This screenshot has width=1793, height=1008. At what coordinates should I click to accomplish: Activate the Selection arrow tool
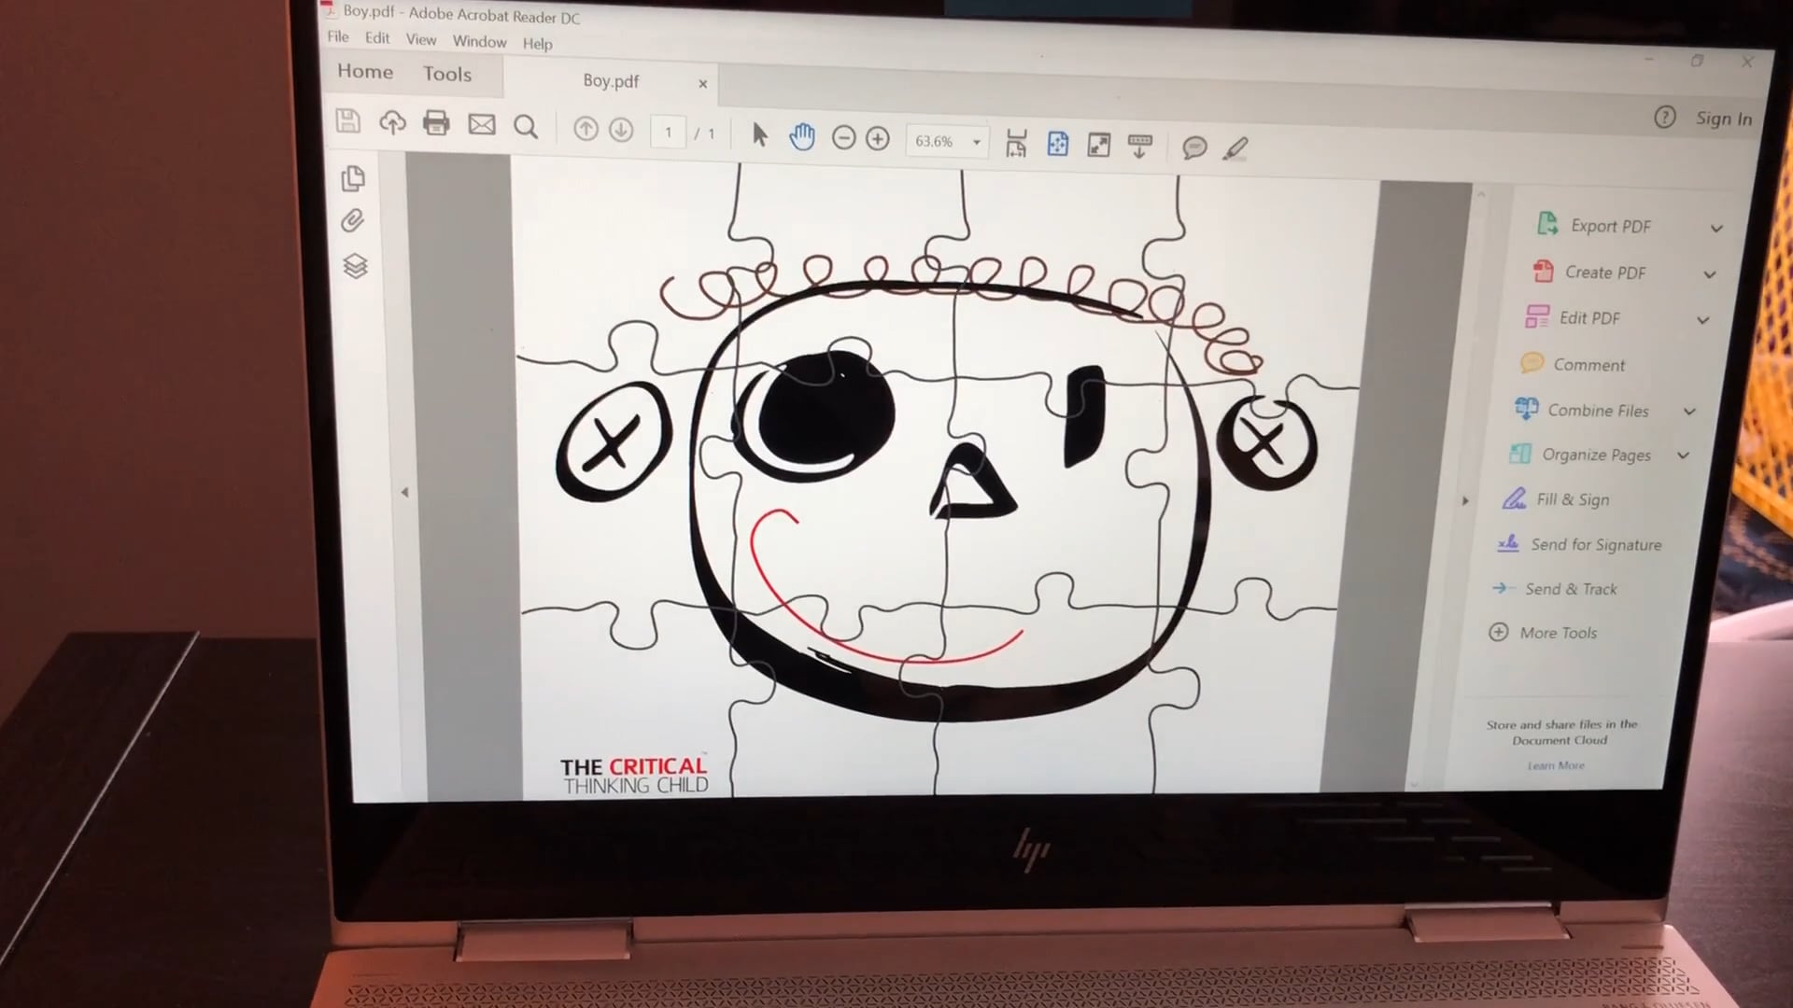(759, 135)
